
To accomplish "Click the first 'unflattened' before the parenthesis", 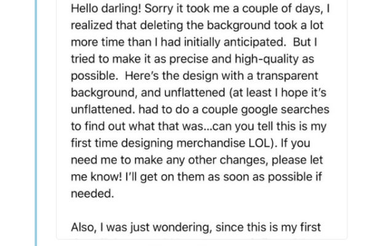I will [194, 92].
